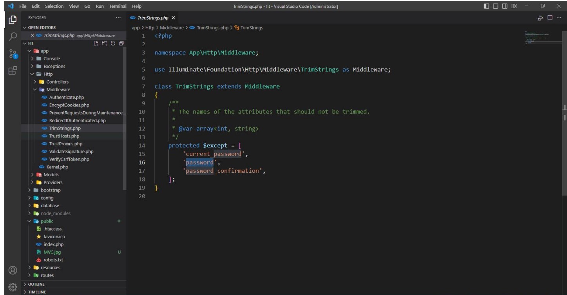Viewport: 567px width, 295px height.
Task: Close the TrimStrings.php editor tab
Action: (x=173, y=18)
